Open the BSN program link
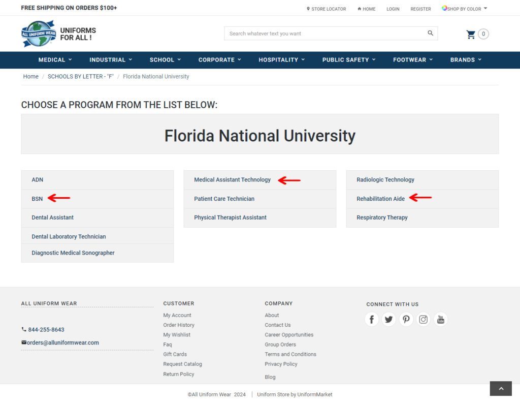520x404 pixels. click(x=37, y=198)
